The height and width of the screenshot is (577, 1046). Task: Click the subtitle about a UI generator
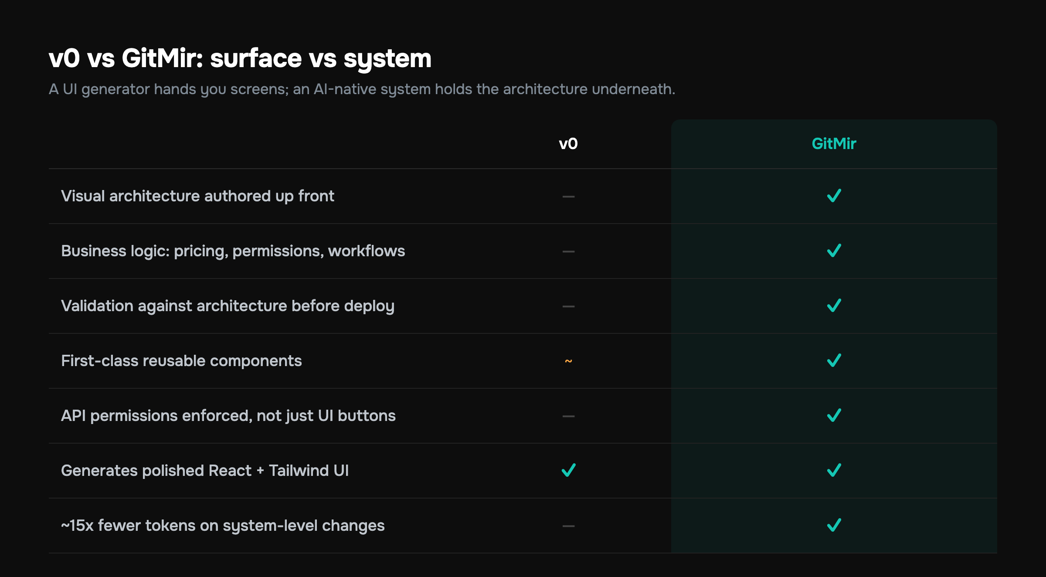coord(362,89)
